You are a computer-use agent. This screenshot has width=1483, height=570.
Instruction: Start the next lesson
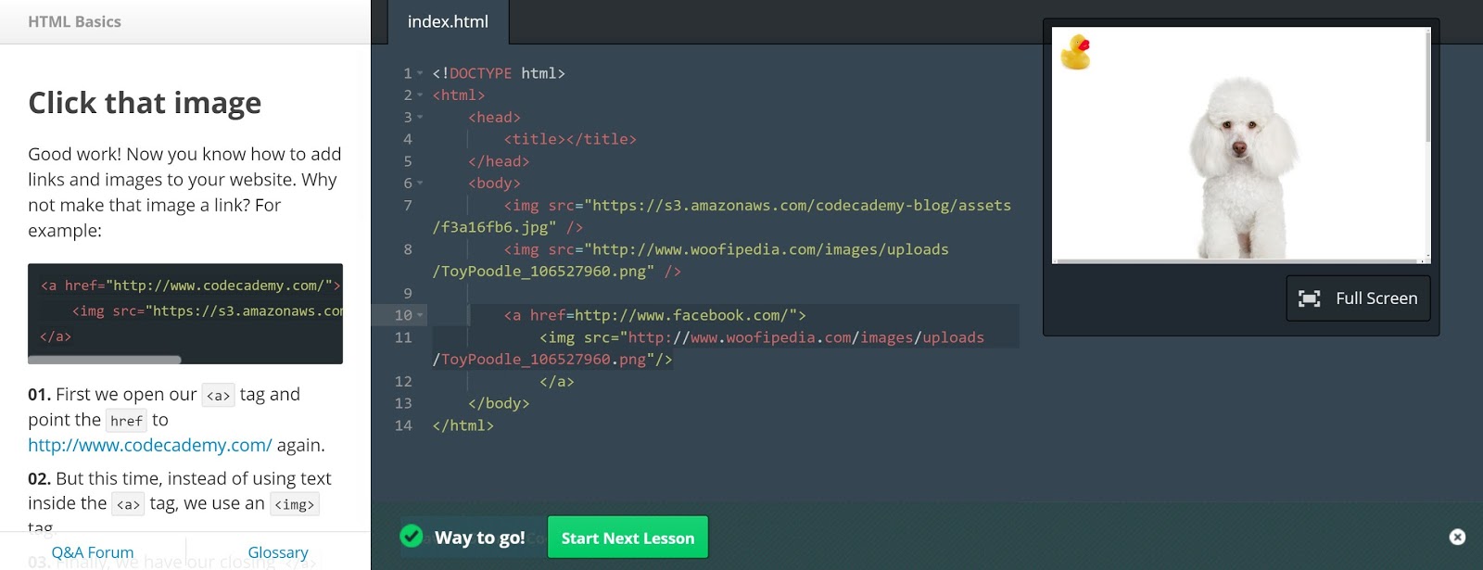click(x=627, y=538)
